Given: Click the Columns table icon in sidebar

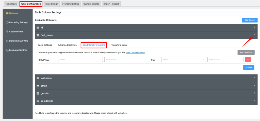Looking at the screenshot, I should tap(7, 13).
